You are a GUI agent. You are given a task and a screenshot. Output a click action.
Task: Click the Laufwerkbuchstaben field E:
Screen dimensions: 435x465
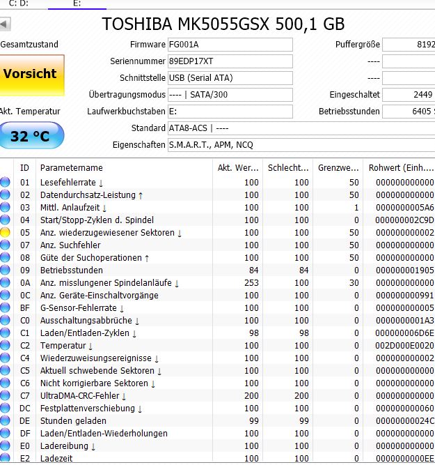coord(230,112)
